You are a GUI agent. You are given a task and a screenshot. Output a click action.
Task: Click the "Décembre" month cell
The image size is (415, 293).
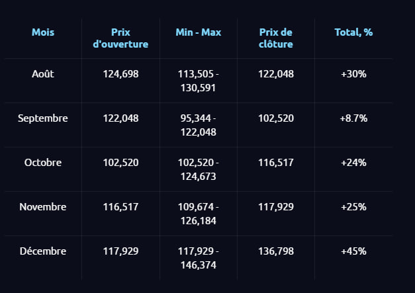(x=43, y=251)
